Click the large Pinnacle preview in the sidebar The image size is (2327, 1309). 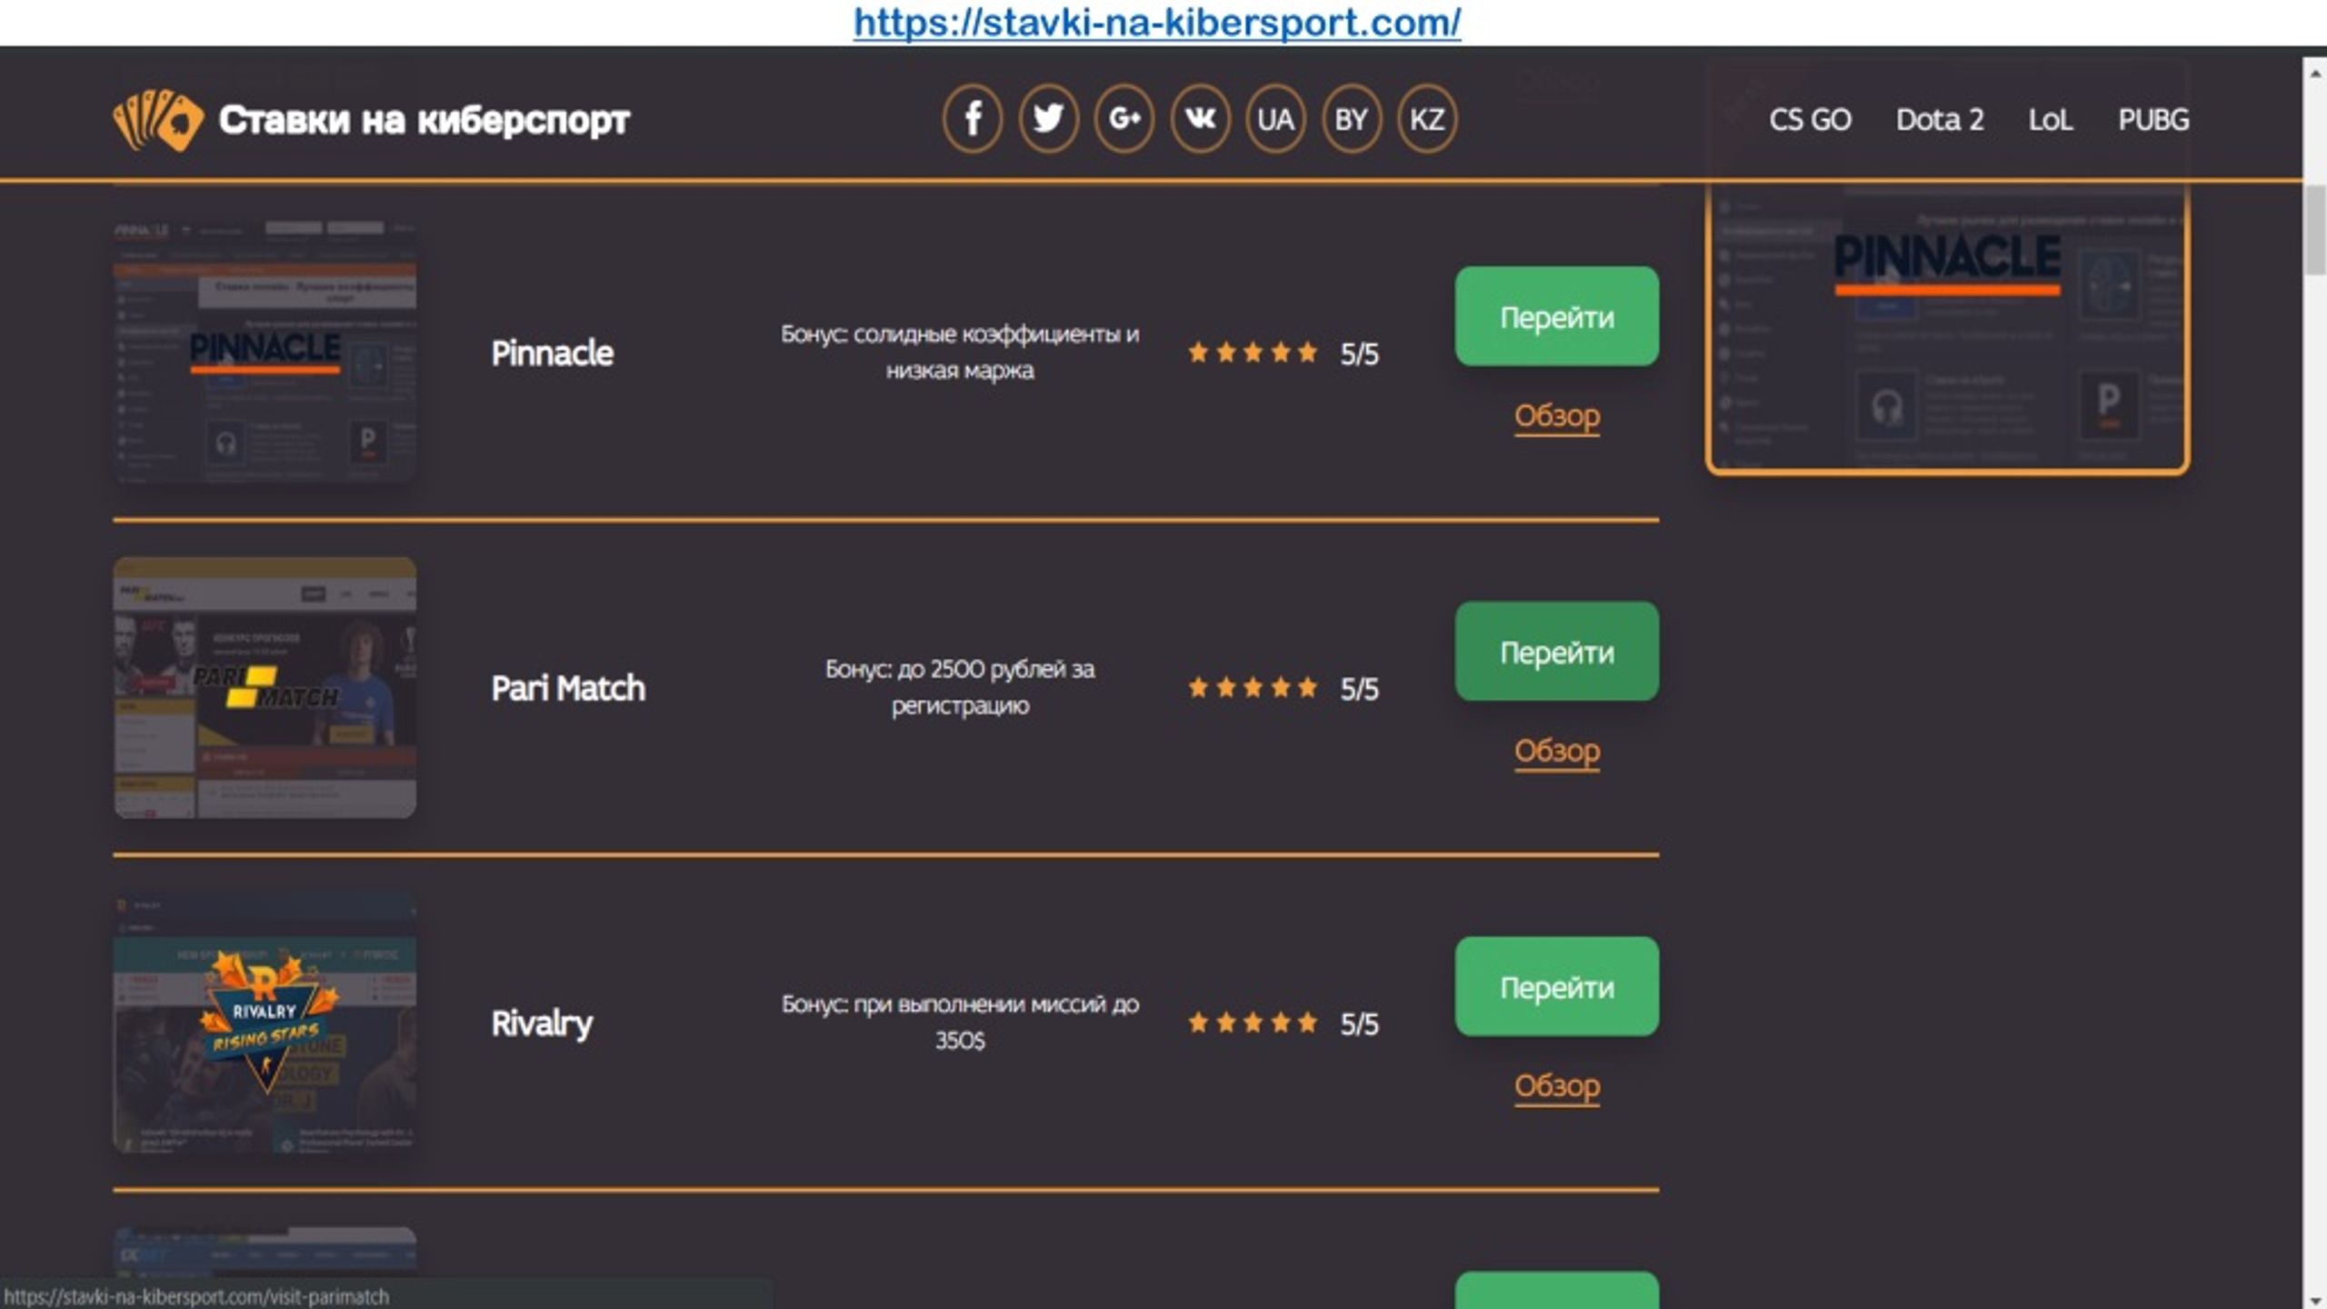point(1947,329)
